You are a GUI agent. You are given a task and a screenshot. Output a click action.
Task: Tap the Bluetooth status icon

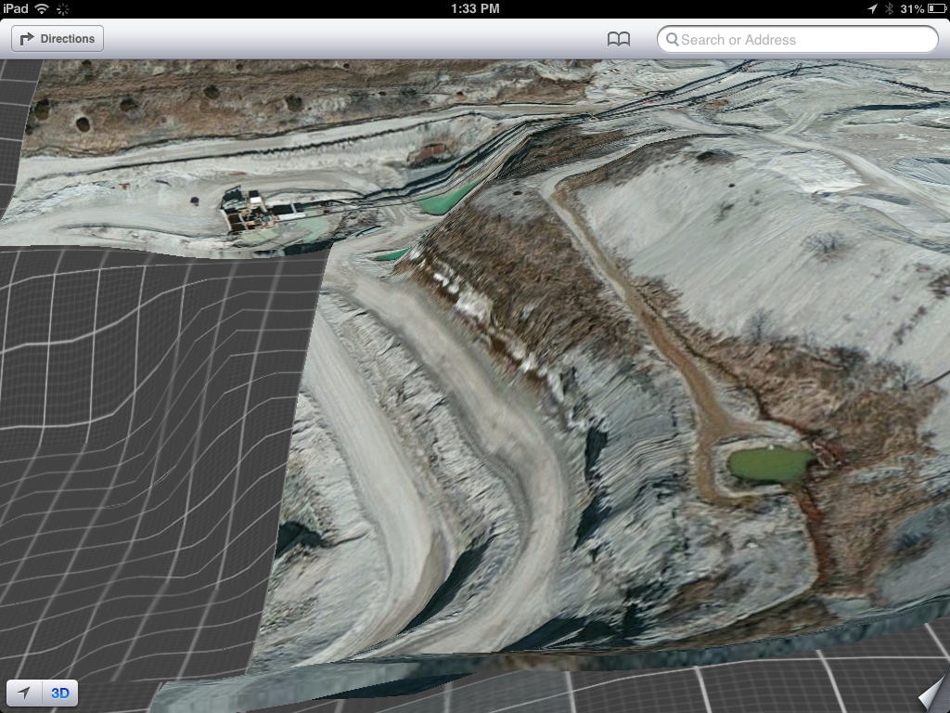pyautogui.click(x=888, y=8)
